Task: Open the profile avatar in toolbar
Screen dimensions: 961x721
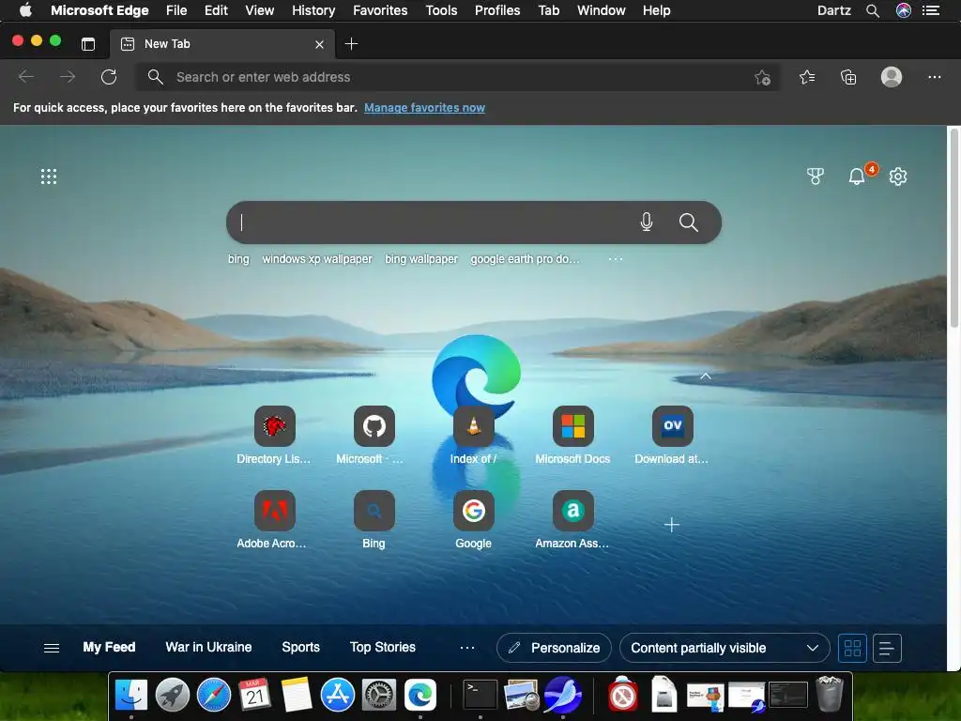Action: [x=892, y=77]
